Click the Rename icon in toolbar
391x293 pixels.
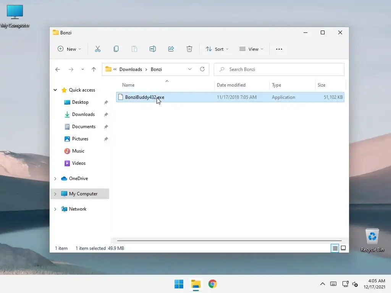click(x=153, y=49)
